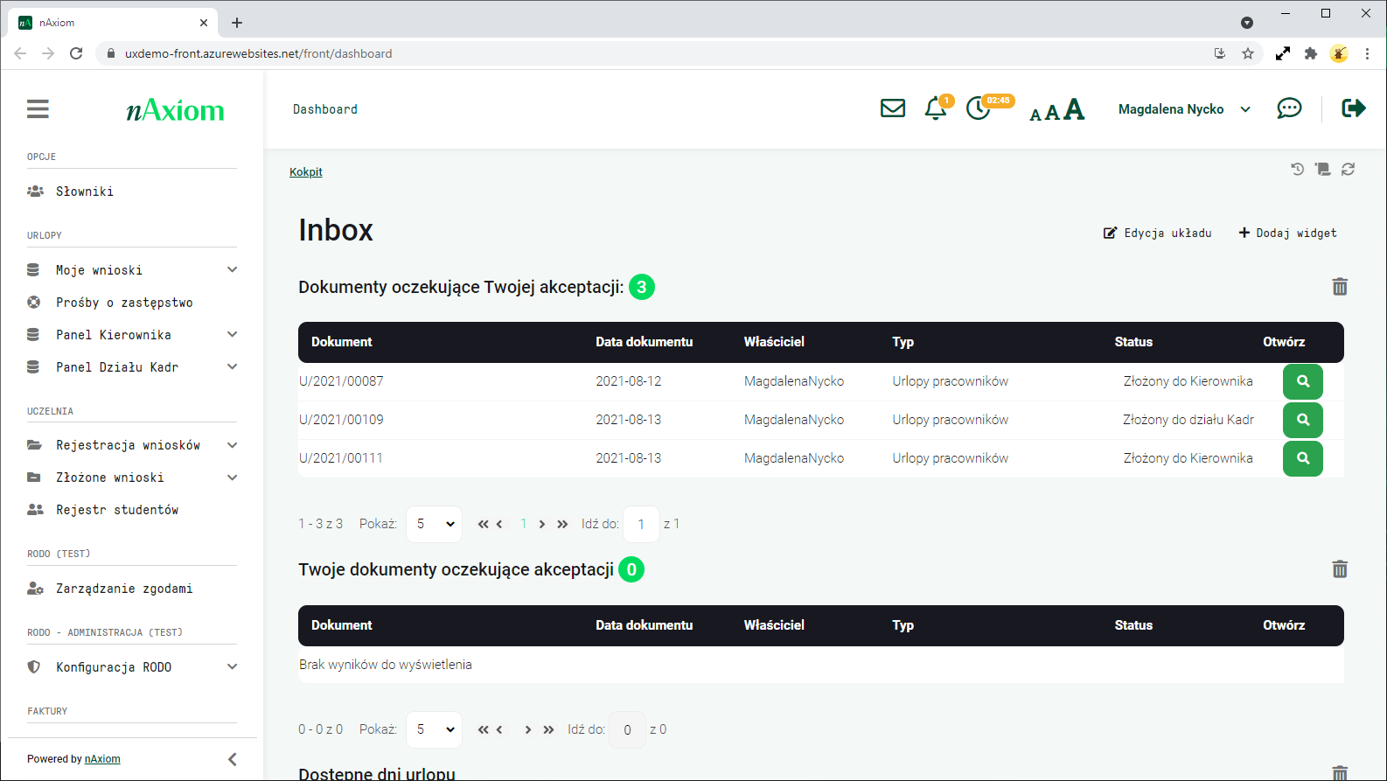Viewport: 1387px width, 781px height.
Task: Go to last page in first table pager
Action: [562, 524]
